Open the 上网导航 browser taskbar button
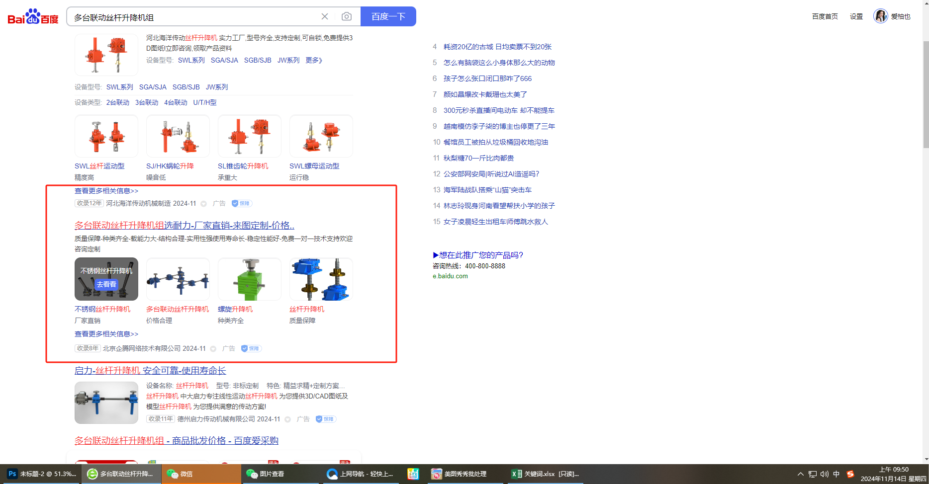Image resolution: width=929 pixels, height=484 pixels. [361, 474]
